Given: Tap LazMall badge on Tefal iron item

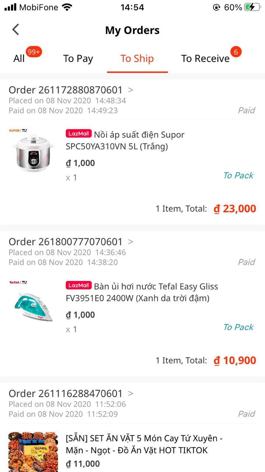Looking at the screenshot, I should click(x=79, y=285).
